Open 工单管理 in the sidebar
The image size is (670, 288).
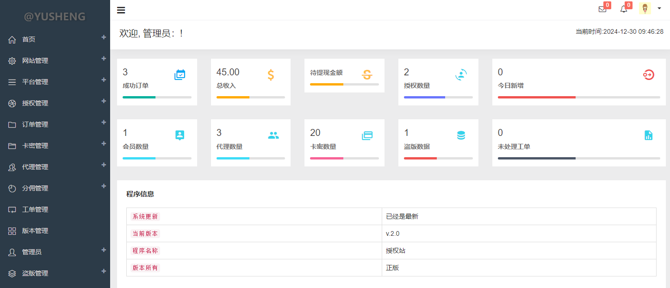click(35, 209)
